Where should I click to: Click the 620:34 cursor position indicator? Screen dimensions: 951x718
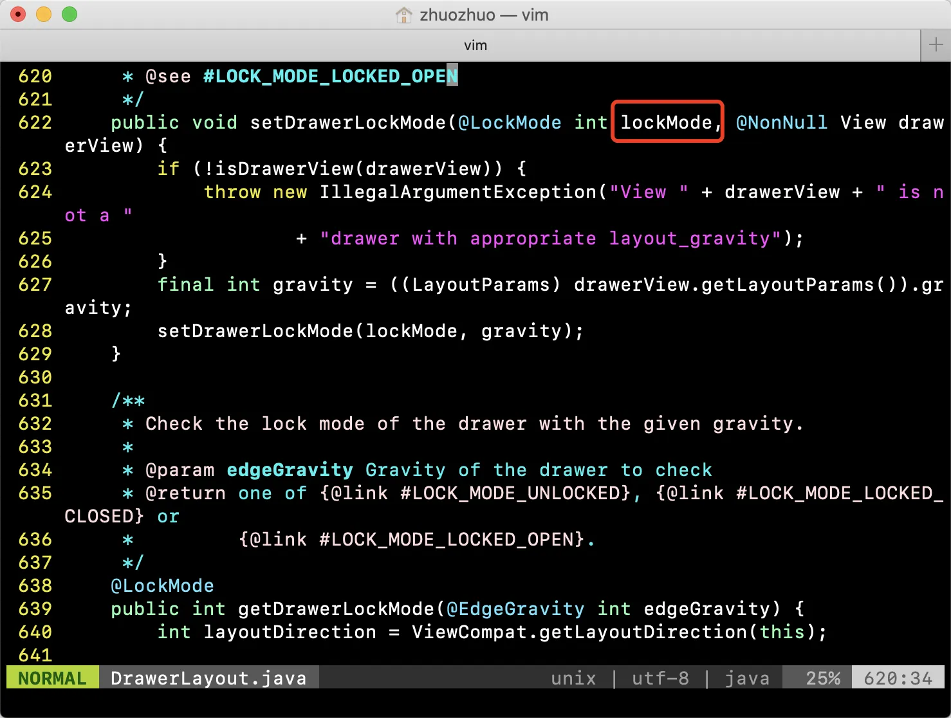pos(898,678)
